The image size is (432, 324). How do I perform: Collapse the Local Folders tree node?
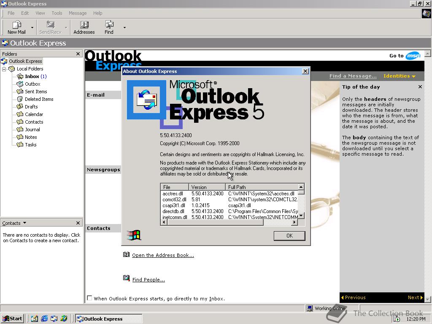(4, 69)
